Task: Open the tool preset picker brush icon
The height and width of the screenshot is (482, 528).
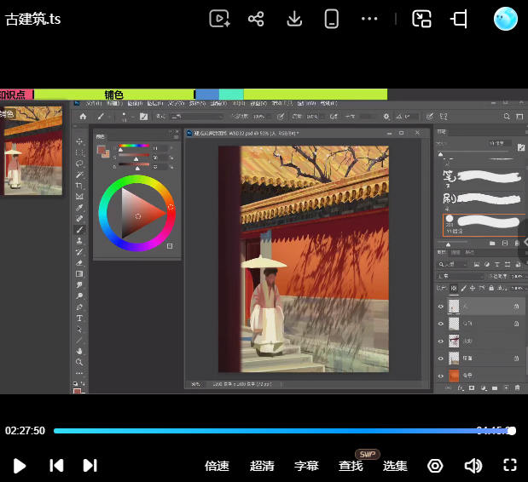Action: (101, 117)
